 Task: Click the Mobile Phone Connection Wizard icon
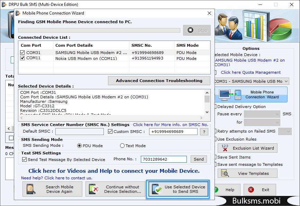(230, 95)
